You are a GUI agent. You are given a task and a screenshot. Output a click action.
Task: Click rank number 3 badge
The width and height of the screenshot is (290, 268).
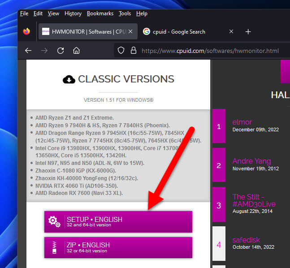219,204
